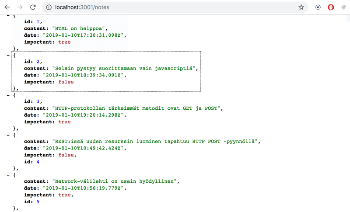Click the false value of note 2
The height and width of the screenshot is (212, 350).
pos(66,82)
